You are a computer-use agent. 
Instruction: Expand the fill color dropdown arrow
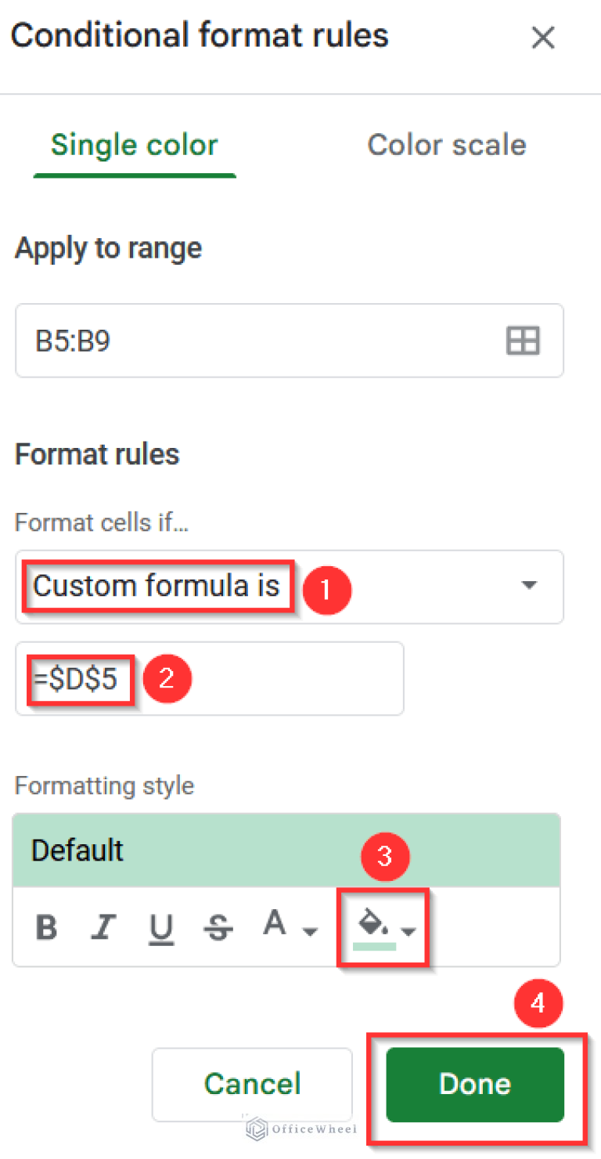coord(408,932)
